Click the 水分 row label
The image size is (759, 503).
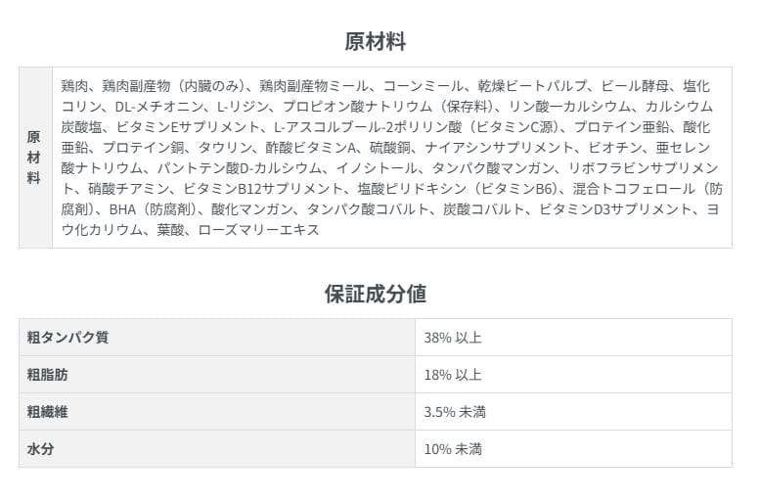tap(41, 449)
